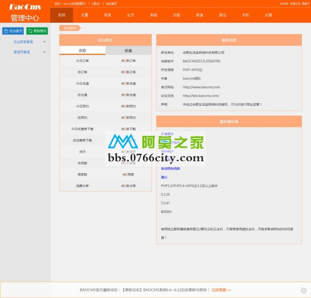311x298 pixels.
Task: Click the 环境需求 label in server panel
Action: click(167, 134)
